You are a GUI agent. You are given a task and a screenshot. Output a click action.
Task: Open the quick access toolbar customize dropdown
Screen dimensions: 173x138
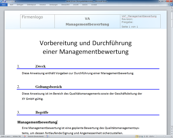15,1
